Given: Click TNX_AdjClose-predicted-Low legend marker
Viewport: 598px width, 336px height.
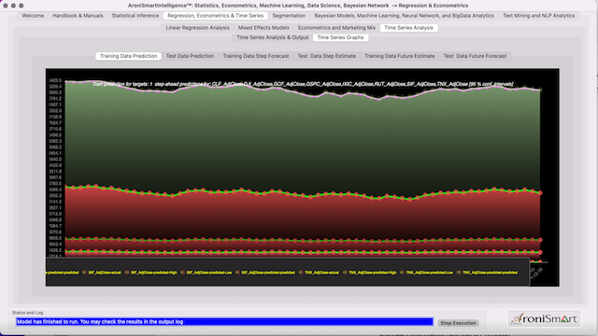Looking at the screenshot, I should 403,273.
